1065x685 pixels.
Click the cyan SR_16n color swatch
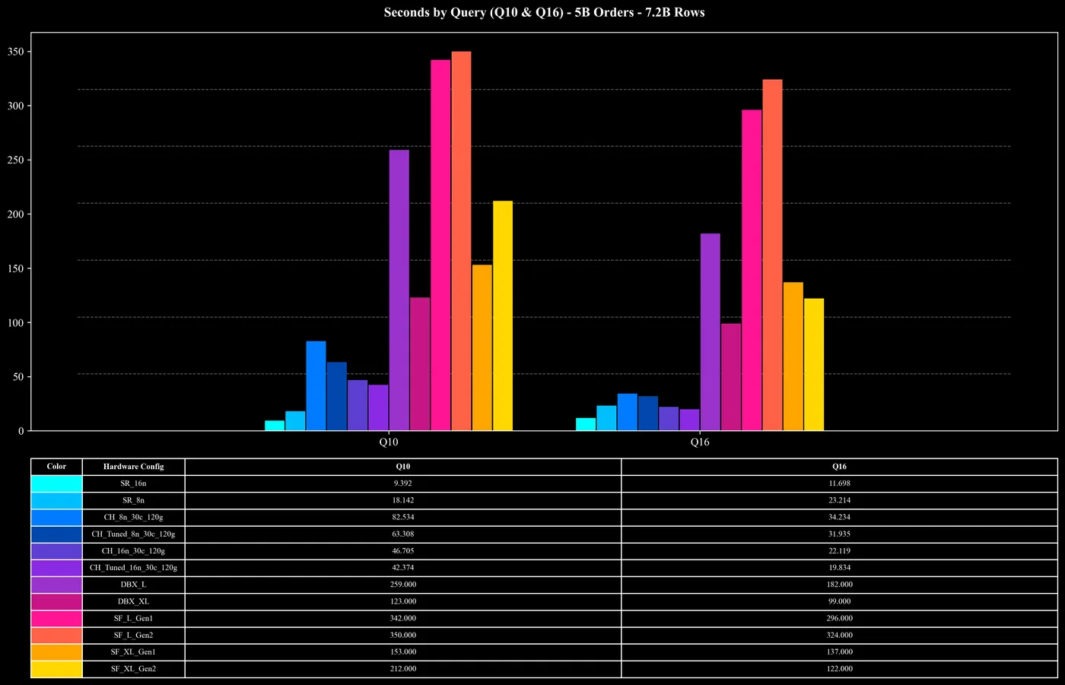56,484
